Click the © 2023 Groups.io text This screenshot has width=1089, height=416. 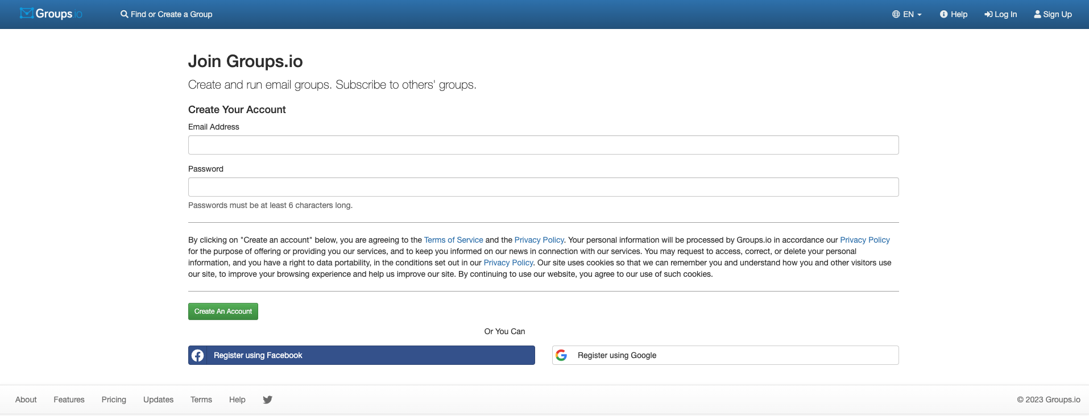pos(1049,400)
